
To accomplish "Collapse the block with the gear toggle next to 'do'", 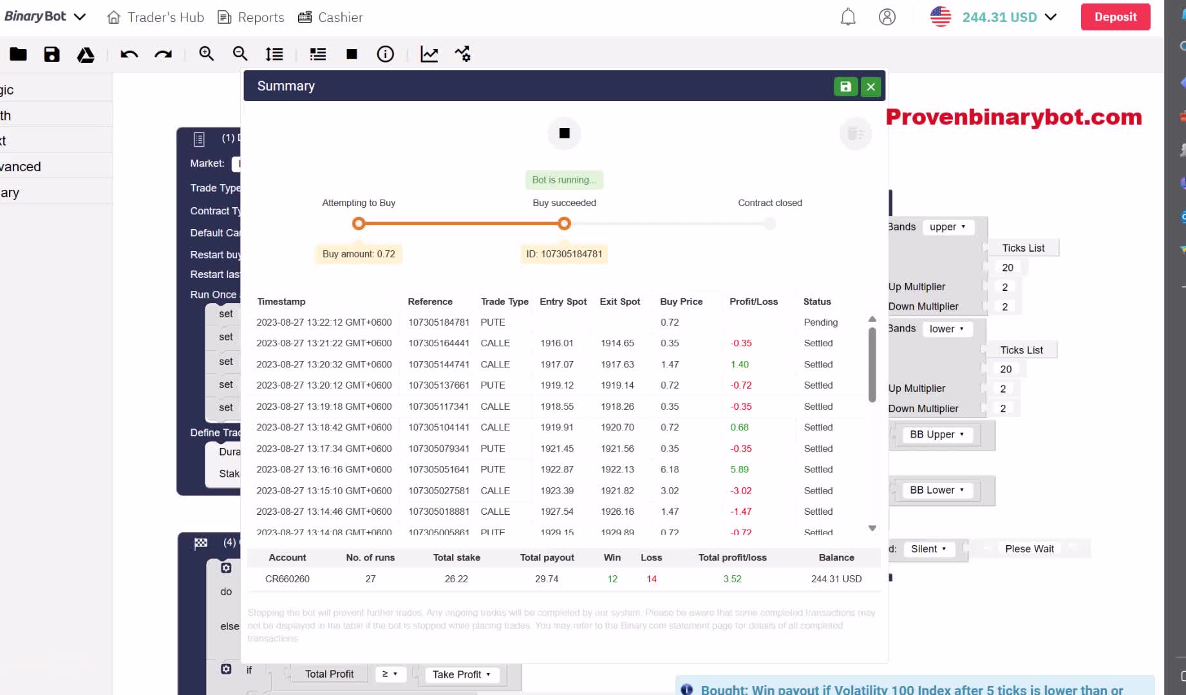I will 226,568.
